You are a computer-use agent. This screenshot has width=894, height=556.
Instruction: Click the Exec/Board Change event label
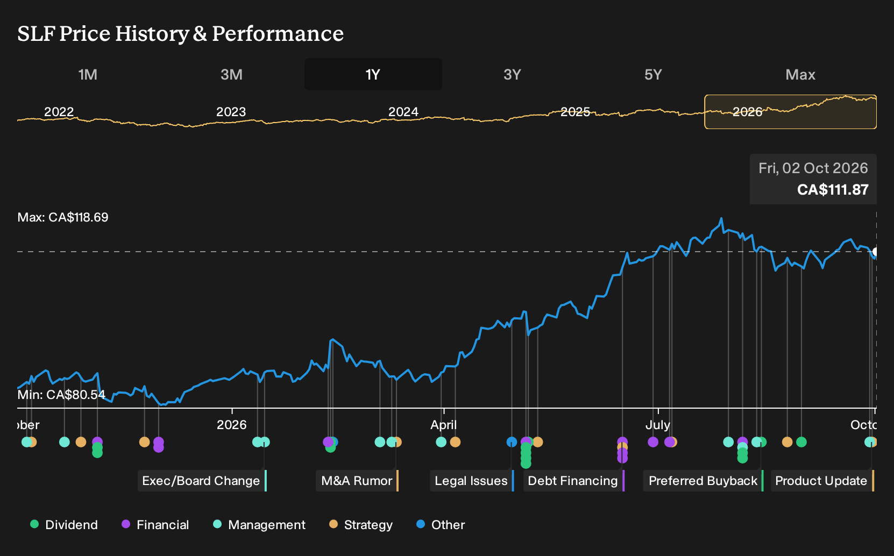pos(202,481)
